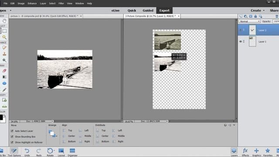
Task: Open right document status info arrow
Action: click(x=167, y=121)
